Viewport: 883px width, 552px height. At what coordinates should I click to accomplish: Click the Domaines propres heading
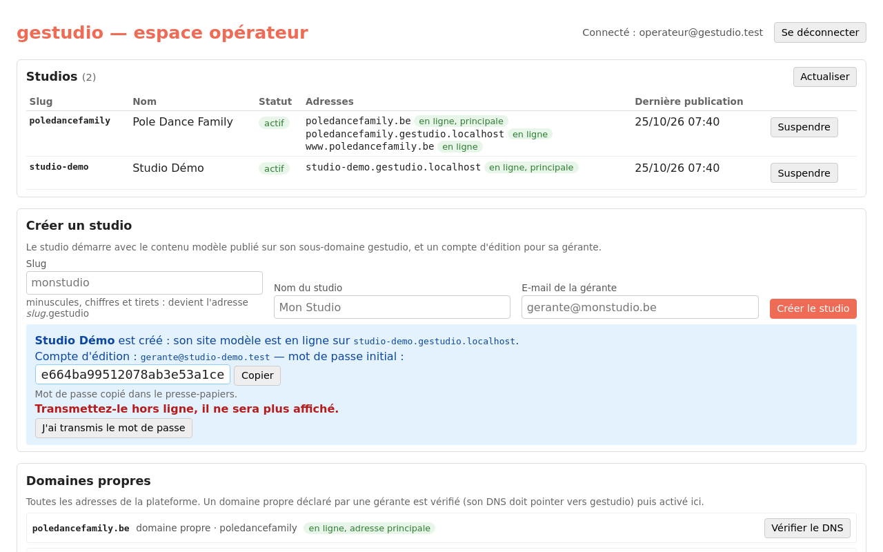tap(88, 481)
